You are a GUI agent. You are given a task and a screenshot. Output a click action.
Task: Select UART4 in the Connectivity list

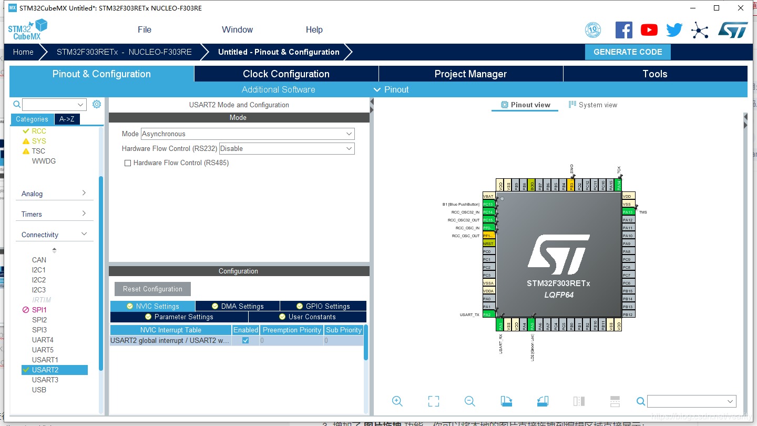[43, 340]
